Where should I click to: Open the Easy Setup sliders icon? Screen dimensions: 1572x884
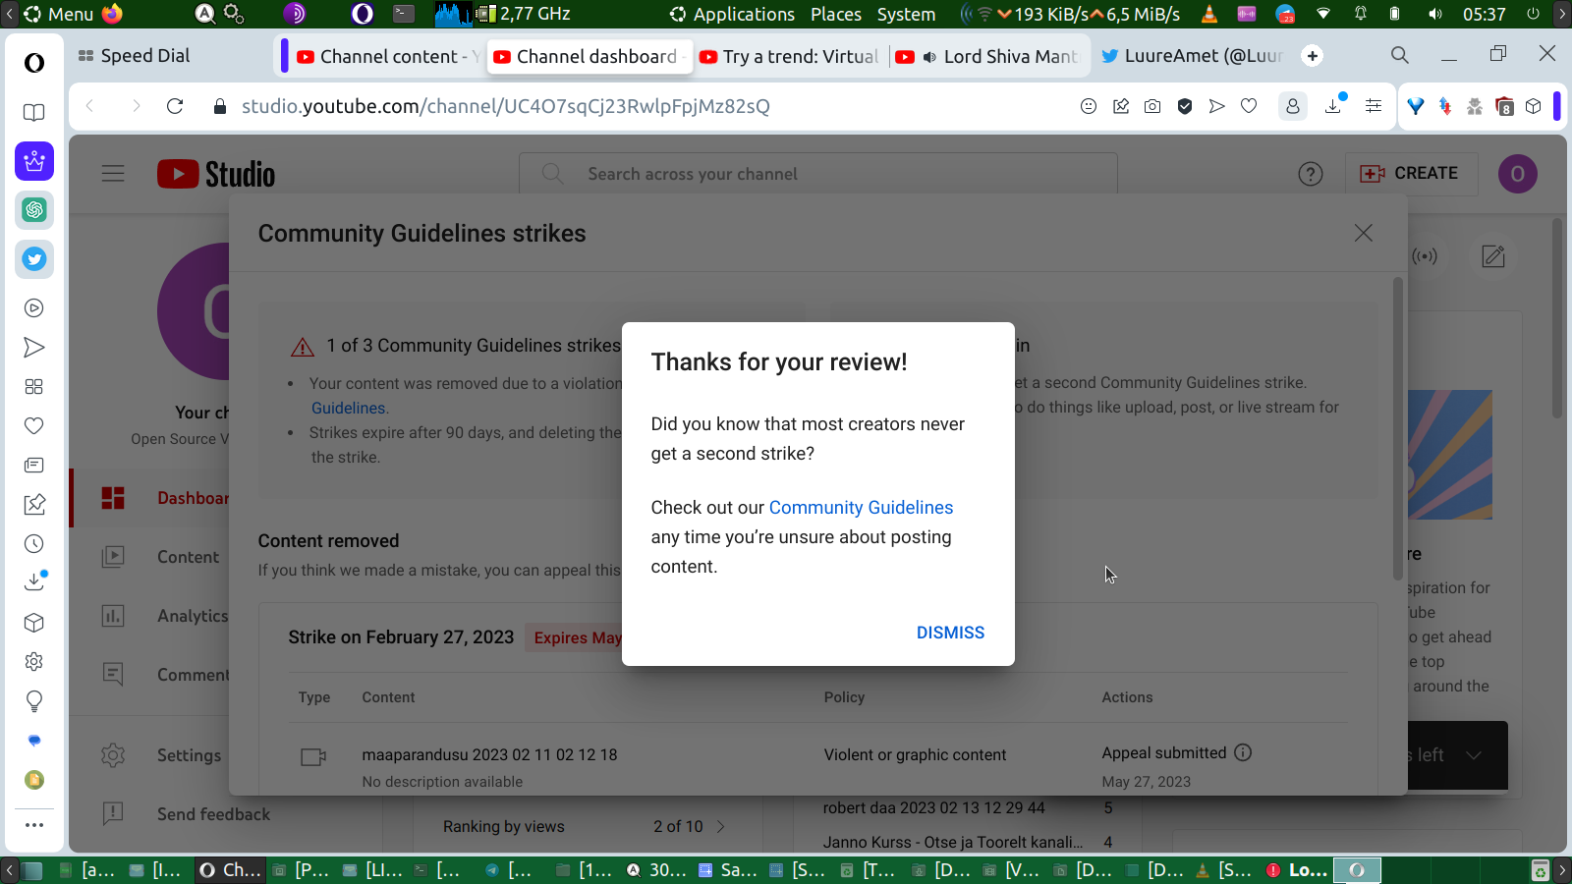1374,106
